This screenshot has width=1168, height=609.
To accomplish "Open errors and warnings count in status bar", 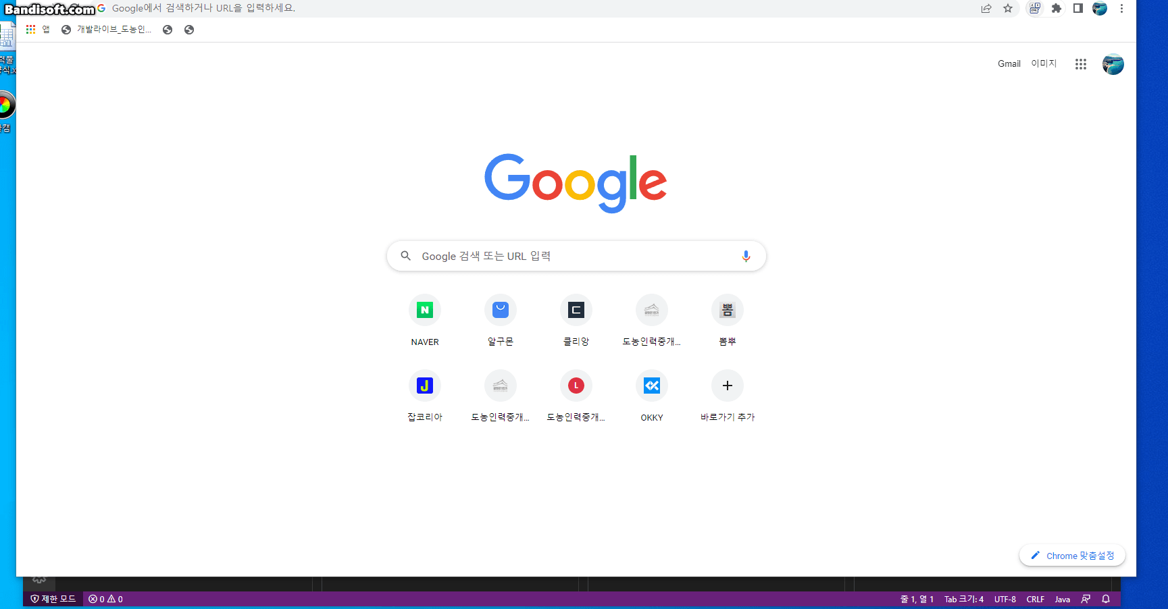I will pos(105,599).
